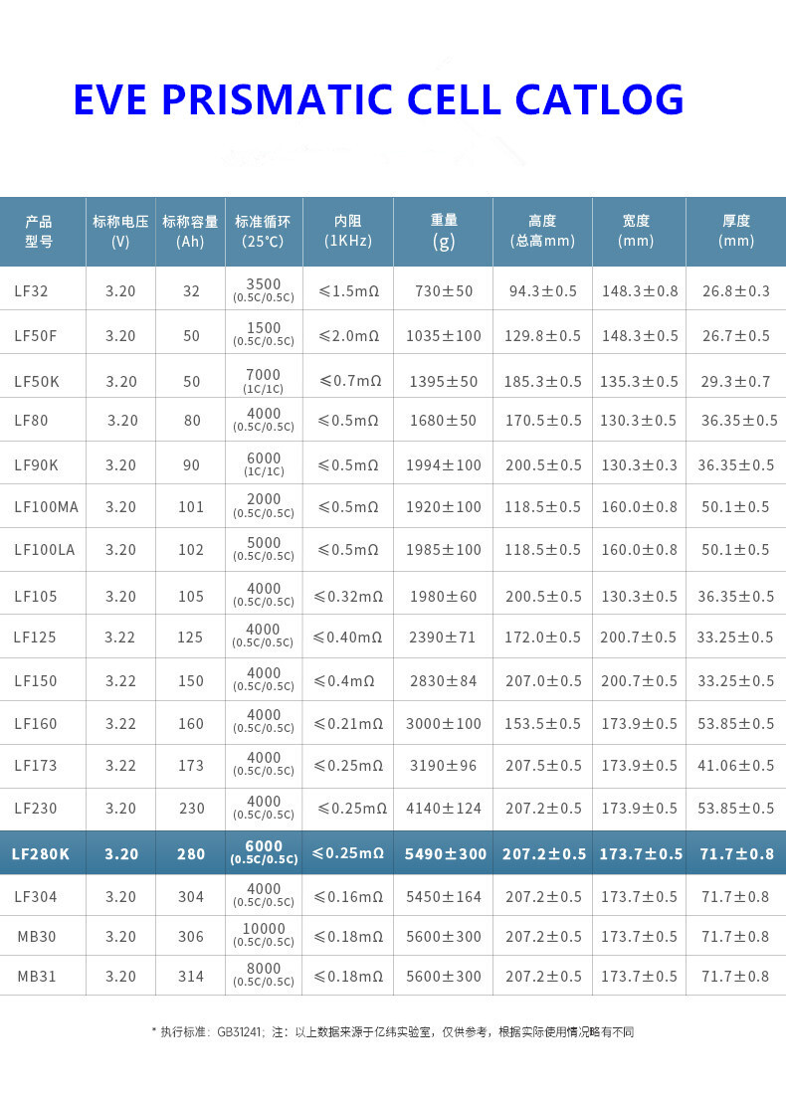Select the '标称容量 (Ah)' column header

[x=190, y=232]
